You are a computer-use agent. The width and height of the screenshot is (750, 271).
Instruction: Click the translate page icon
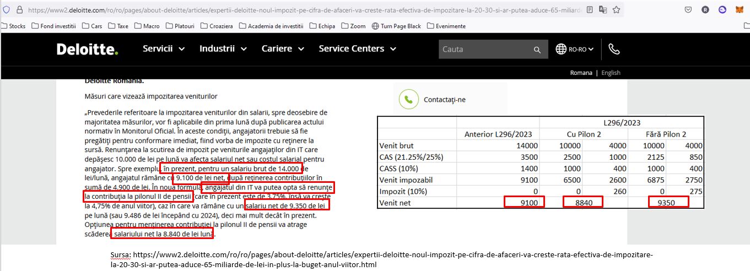click(603, 9)
